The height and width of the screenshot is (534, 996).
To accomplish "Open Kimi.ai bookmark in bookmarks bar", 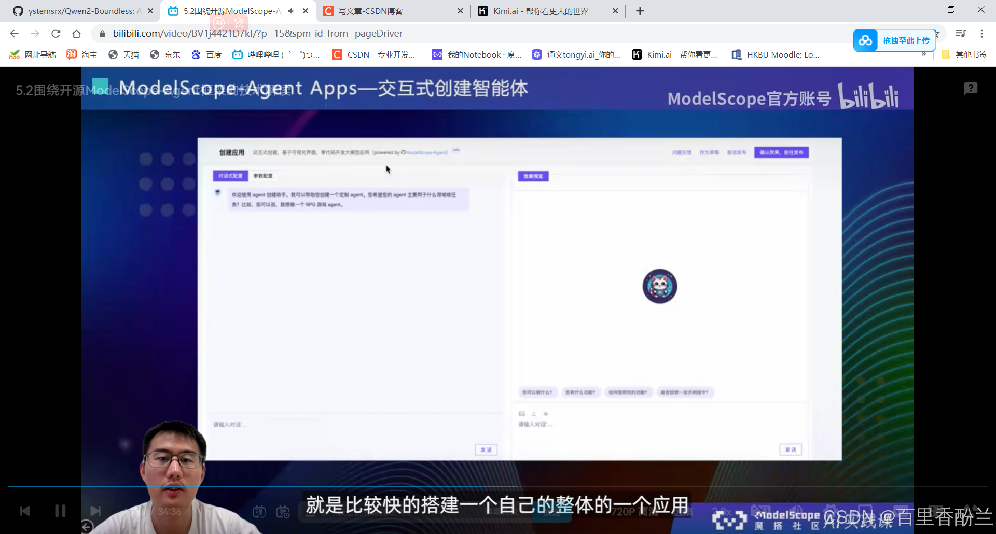I will 675,54.
